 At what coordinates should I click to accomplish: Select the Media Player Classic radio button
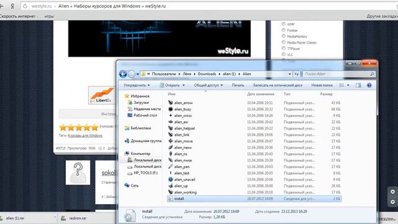click(x=284, y=42)
